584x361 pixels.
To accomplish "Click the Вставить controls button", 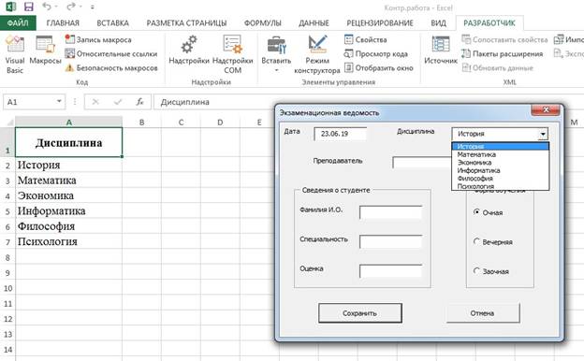I will click(x=276, y=54).
